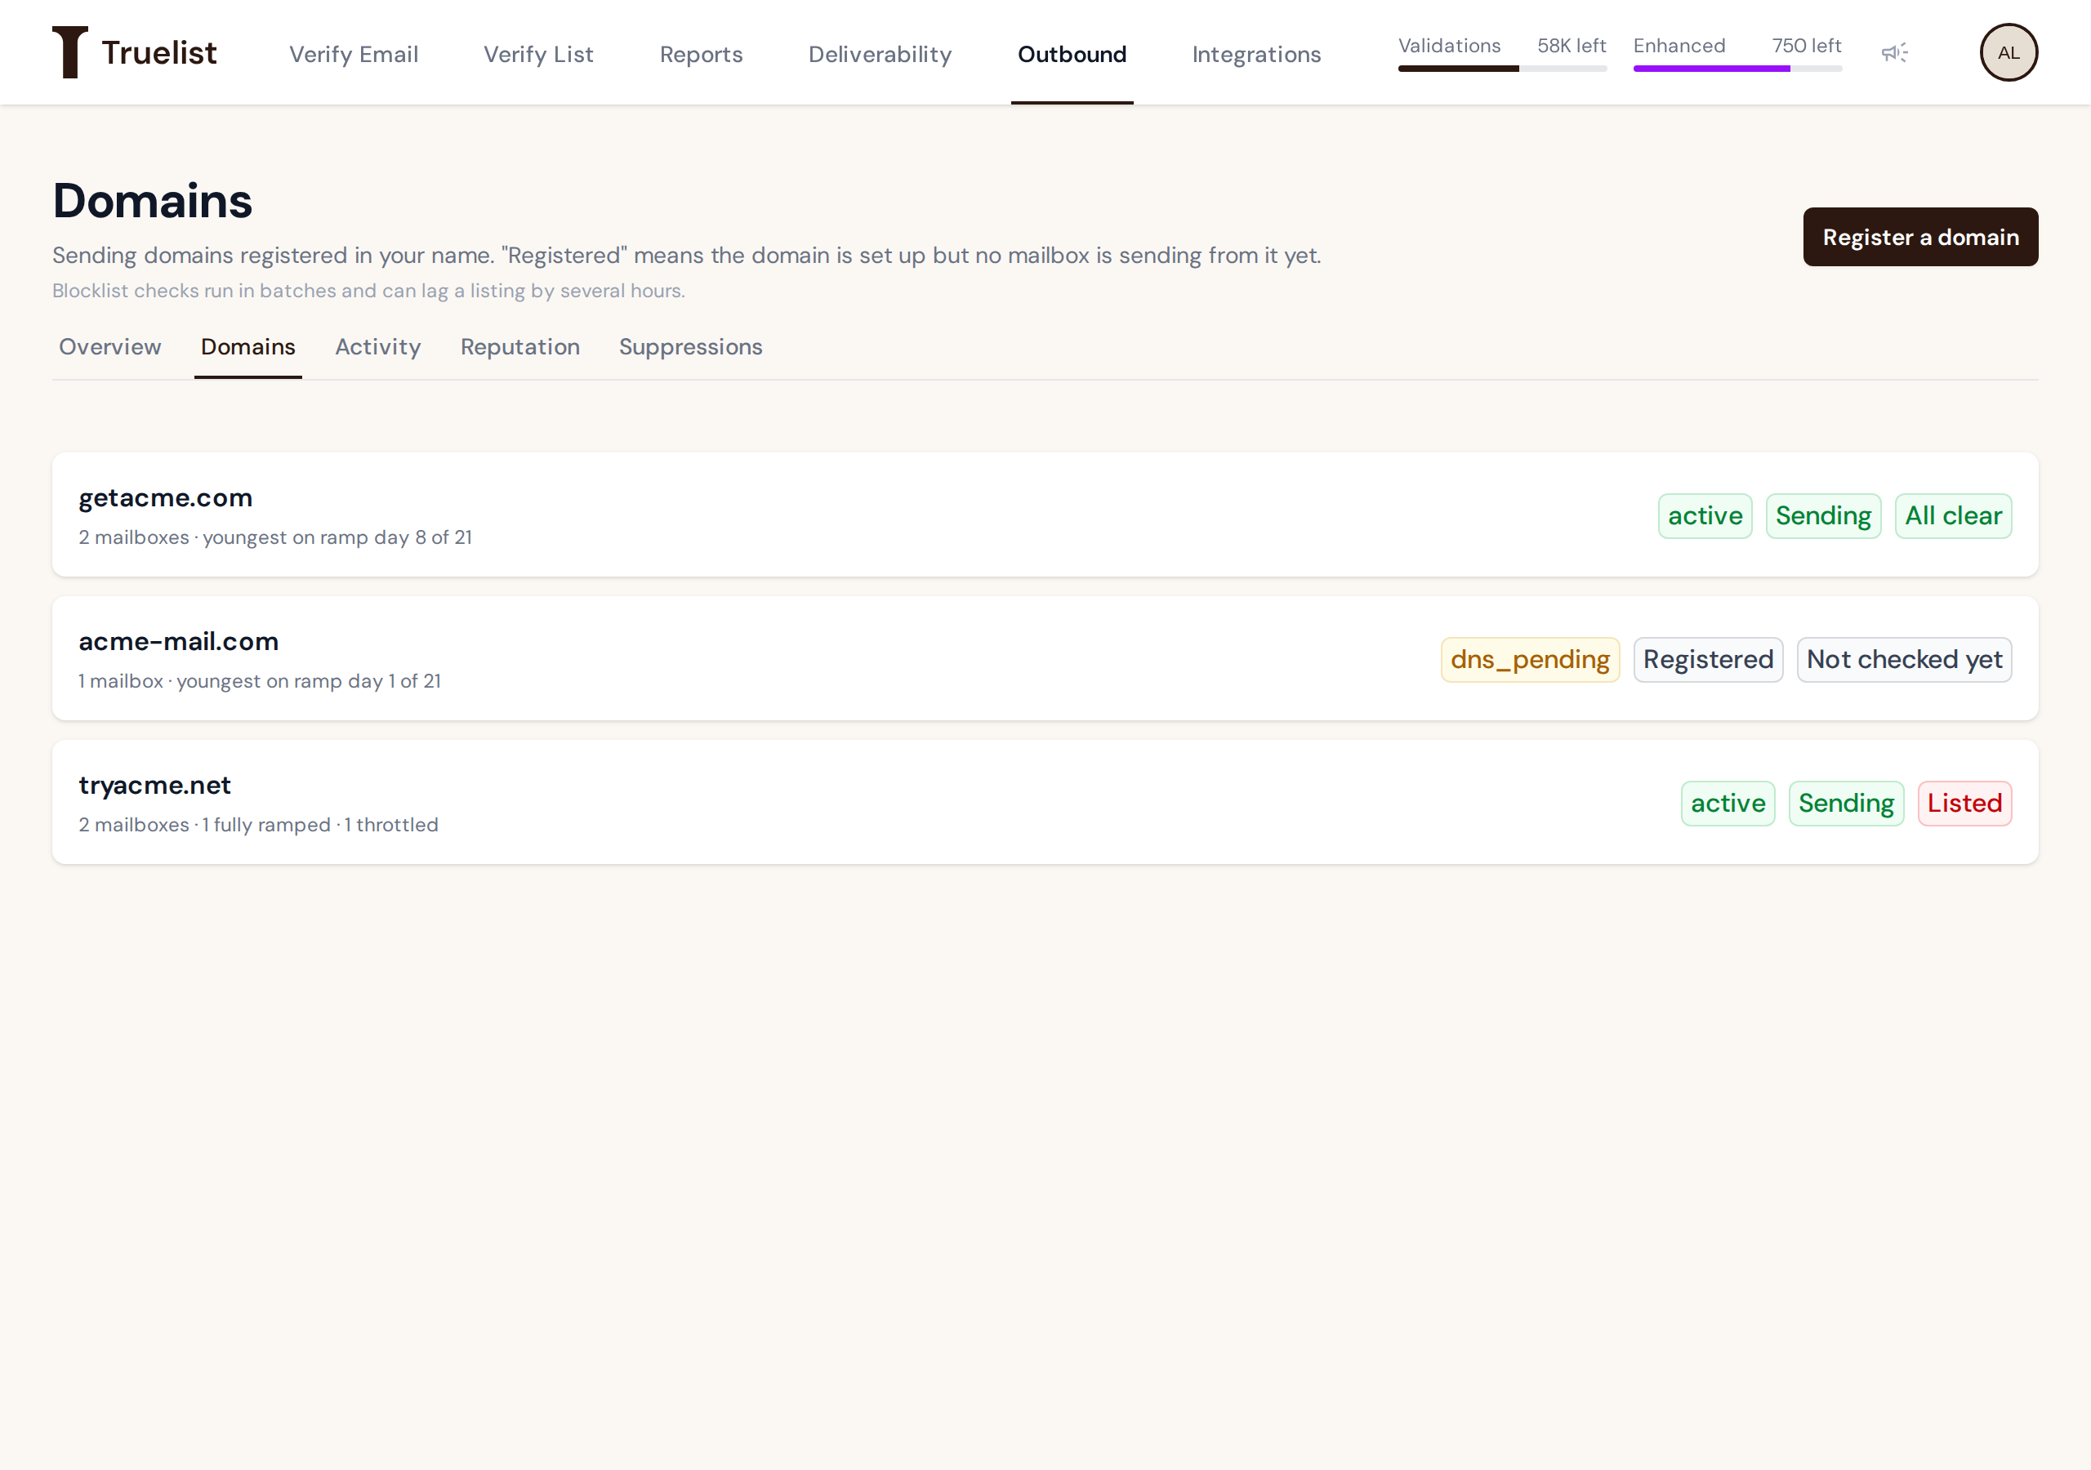2091x1470 pixels.
Task: Click the Not checked yet badge
Action: point(1904,659)
